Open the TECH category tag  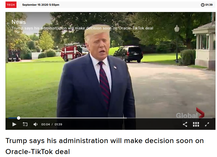point(11,5)
